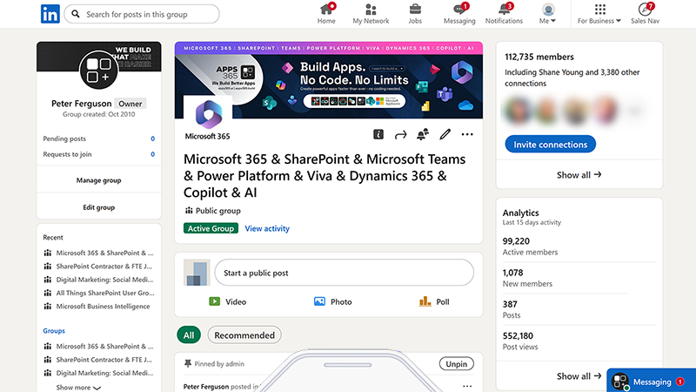Screen dimensions: 696x392
Task: Click your avatar beside the post box
Action: tap(197, 273)
